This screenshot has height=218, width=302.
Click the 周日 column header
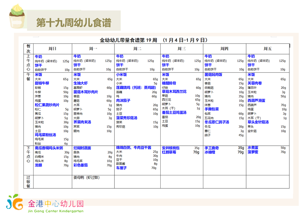click(53, 49)
